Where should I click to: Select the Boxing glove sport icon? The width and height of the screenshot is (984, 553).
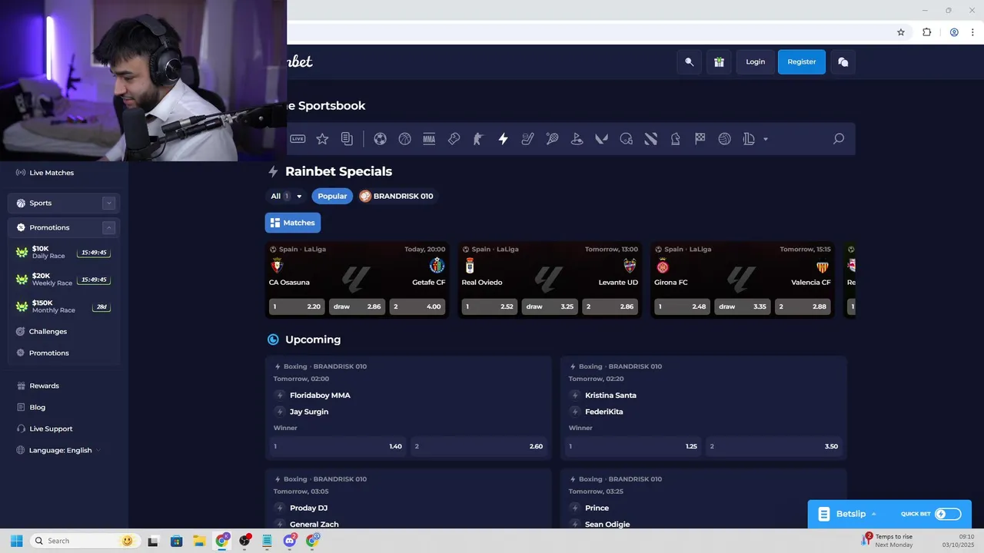coord(454,139)
